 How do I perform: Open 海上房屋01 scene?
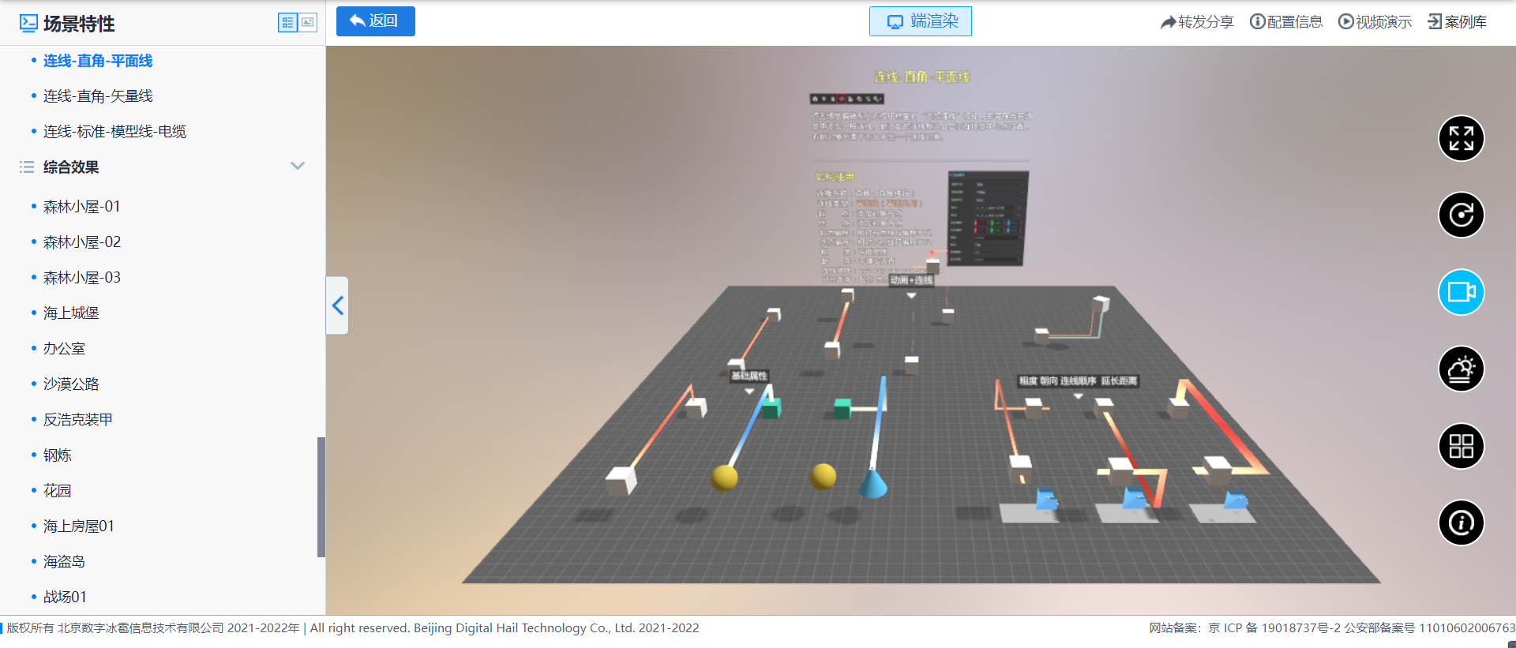[79, 526]
